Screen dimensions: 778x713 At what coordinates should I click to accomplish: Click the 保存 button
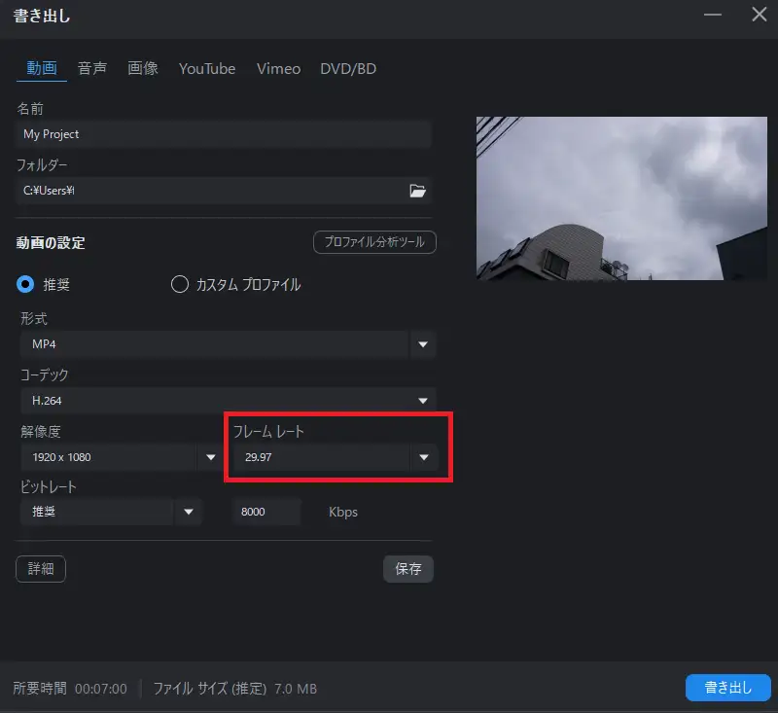[408, 569]
